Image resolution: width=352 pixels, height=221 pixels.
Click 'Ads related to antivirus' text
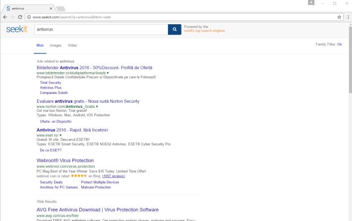point(56,61)
